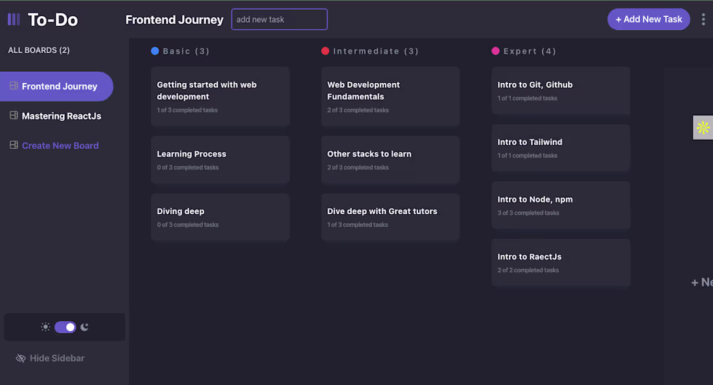The image size is (713, 385).
Task: Click the sun light-mode icon
Action: click(x=45, y=327)
